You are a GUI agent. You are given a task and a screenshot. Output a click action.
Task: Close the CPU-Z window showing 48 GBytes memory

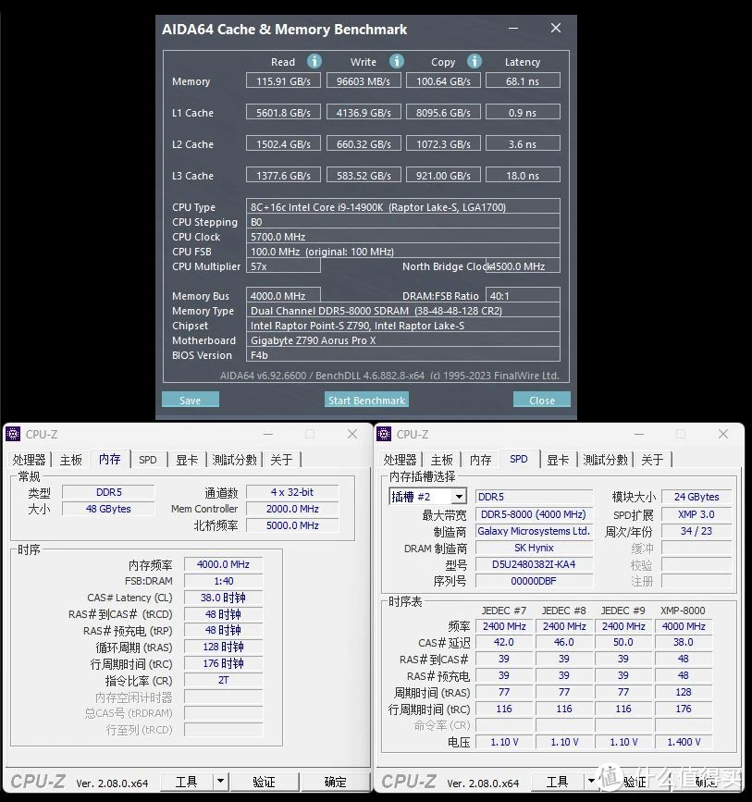click(352, 434)
